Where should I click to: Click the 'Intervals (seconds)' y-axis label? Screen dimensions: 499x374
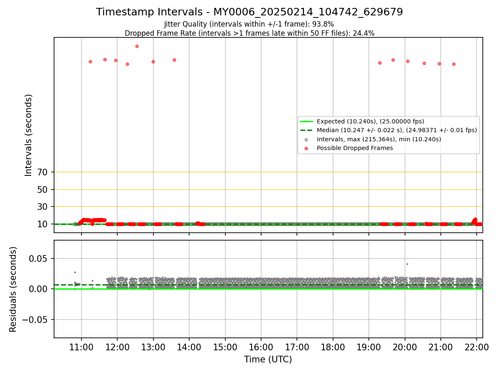coord(29,135)
